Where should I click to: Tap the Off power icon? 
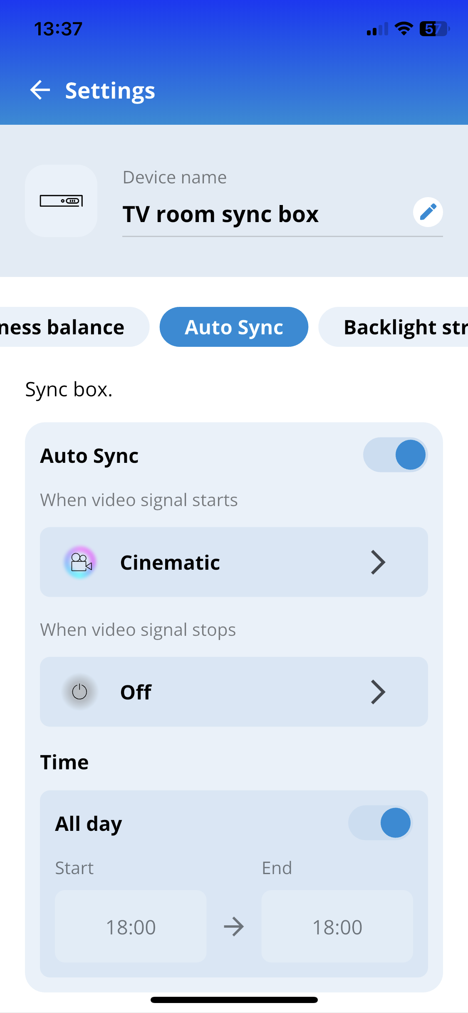pos(79,692)
